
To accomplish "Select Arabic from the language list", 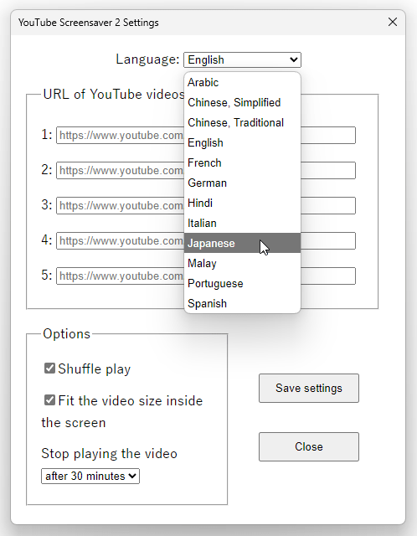I will pos(242,82).
